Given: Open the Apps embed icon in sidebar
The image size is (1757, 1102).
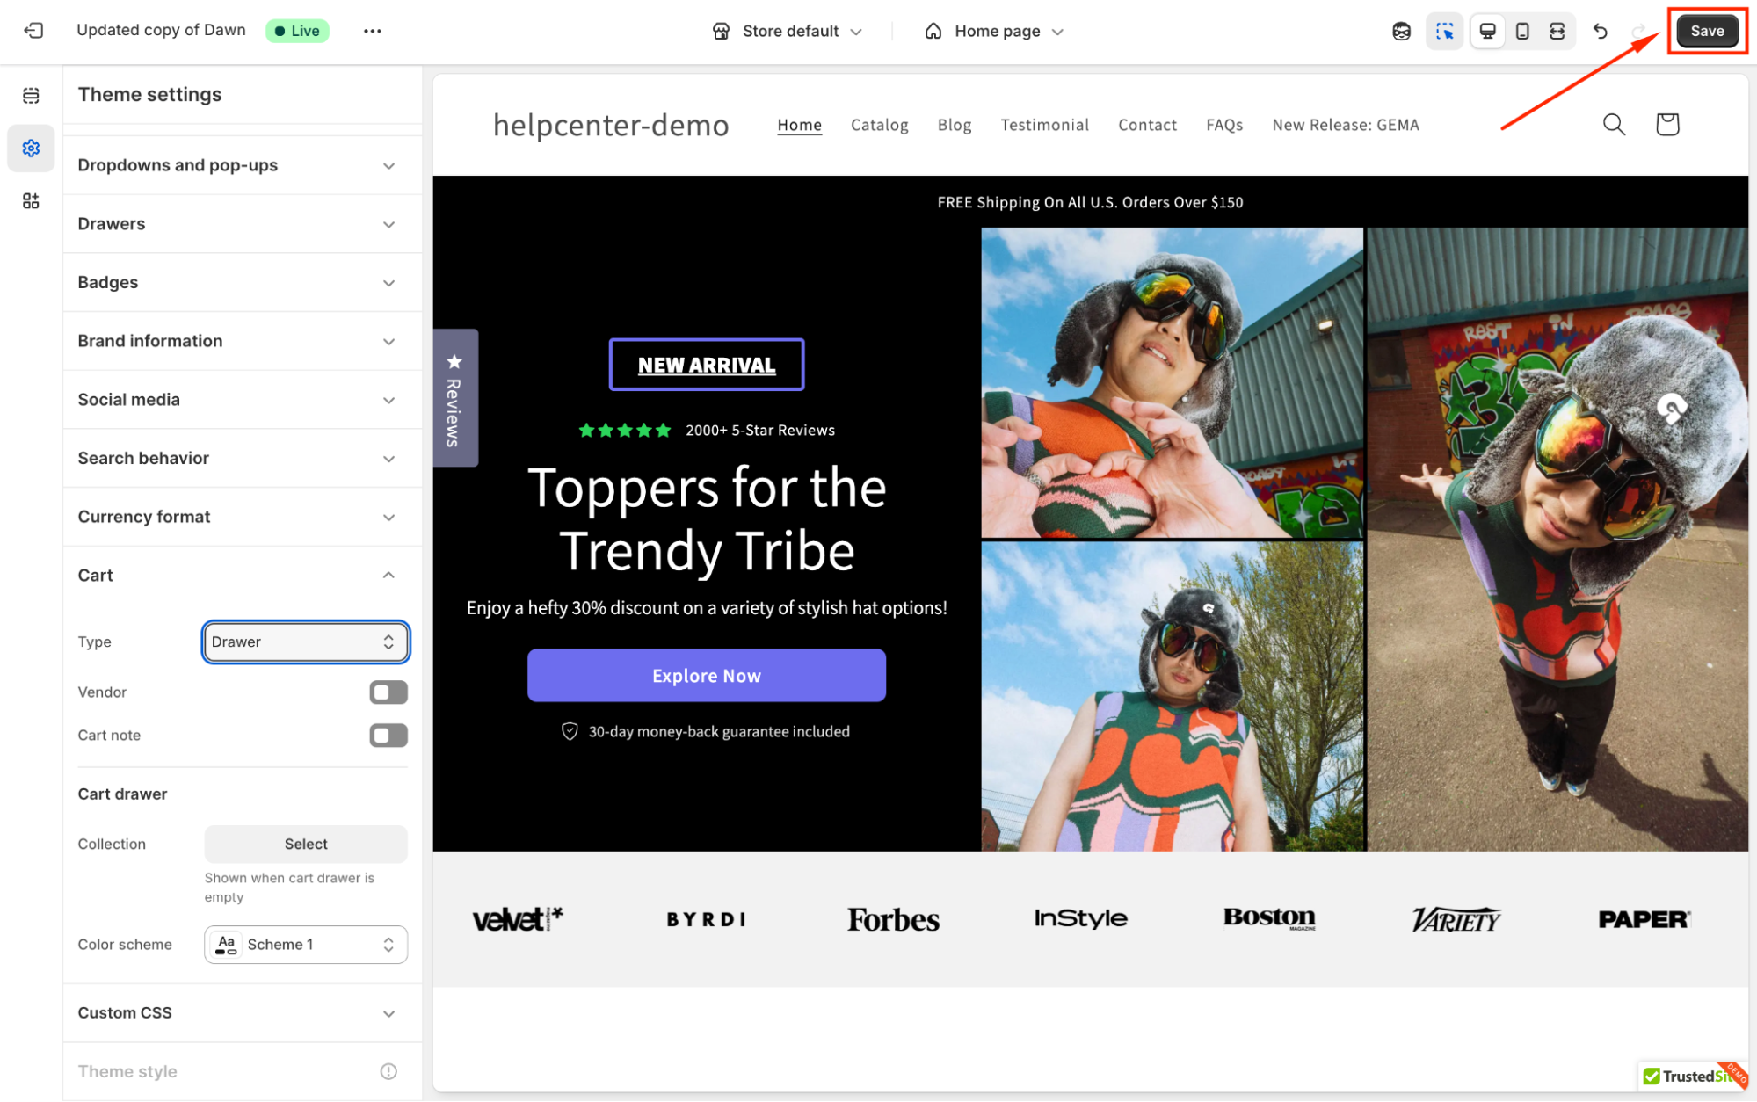Looking at the screenshot, I should (31, 201).
